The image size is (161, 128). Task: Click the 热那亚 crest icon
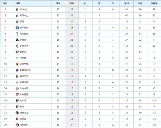pos(17,119)
